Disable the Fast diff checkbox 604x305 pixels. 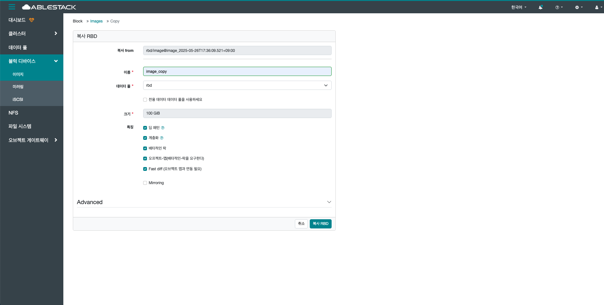tap(145, 169)
